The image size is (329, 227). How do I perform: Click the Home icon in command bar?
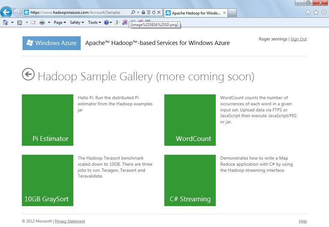(6, 22)
